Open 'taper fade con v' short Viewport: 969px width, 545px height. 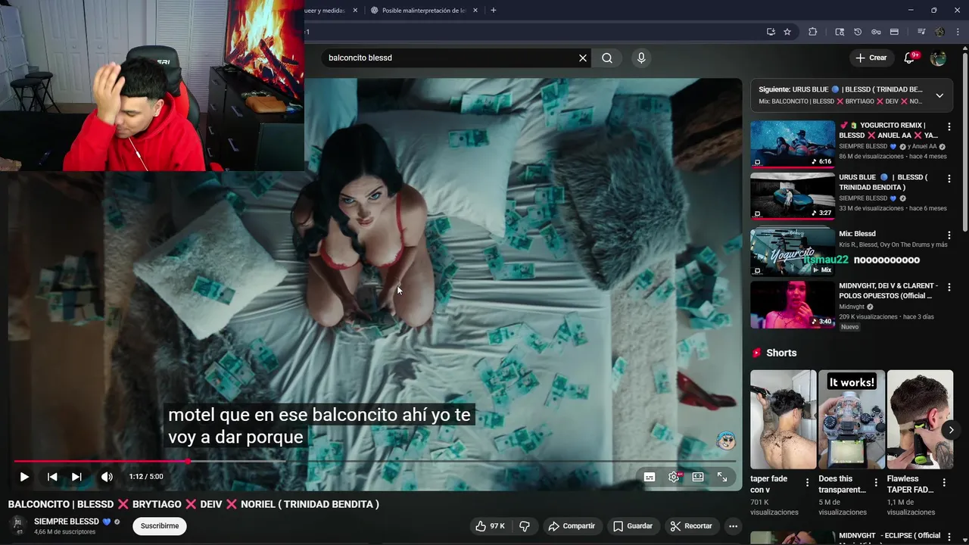click(784, 419)
